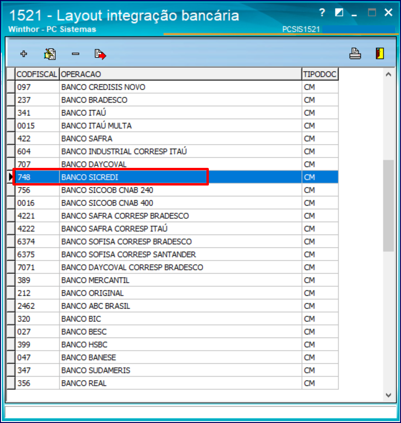
Task: Open the help question mark icon
Action: click(322, 12)
